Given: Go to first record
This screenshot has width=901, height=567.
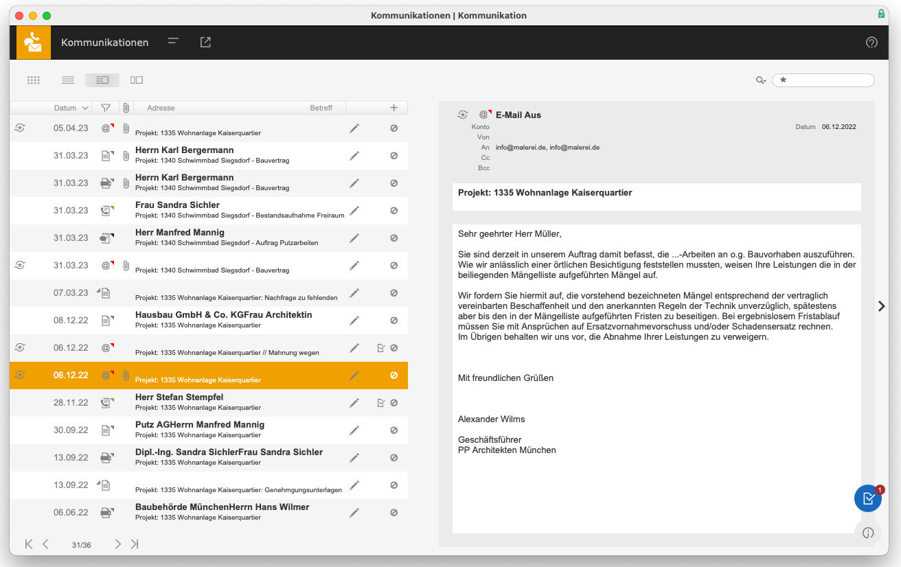Looking at the screenshot, I should [x=28, y=544].
